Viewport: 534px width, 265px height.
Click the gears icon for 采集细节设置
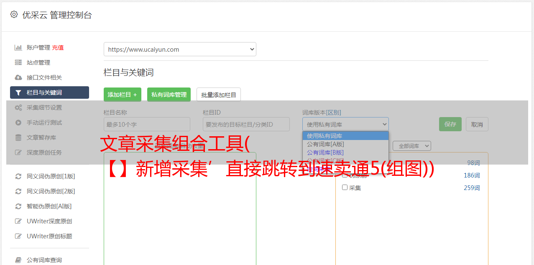point(18,107)
